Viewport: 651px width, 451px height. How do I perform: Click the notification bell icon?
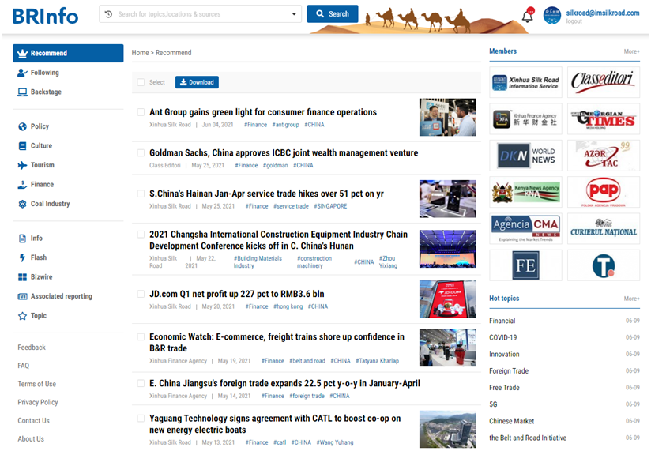tap(527, 16)
